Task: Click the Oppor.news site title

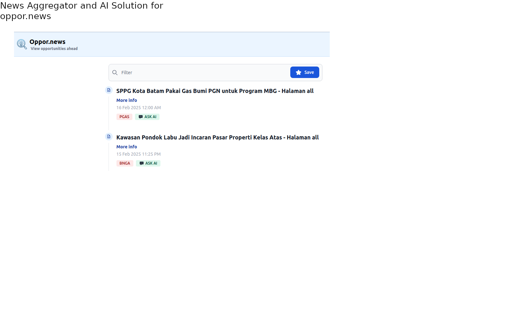Action: pyautogui.click(x=47, y=42)
